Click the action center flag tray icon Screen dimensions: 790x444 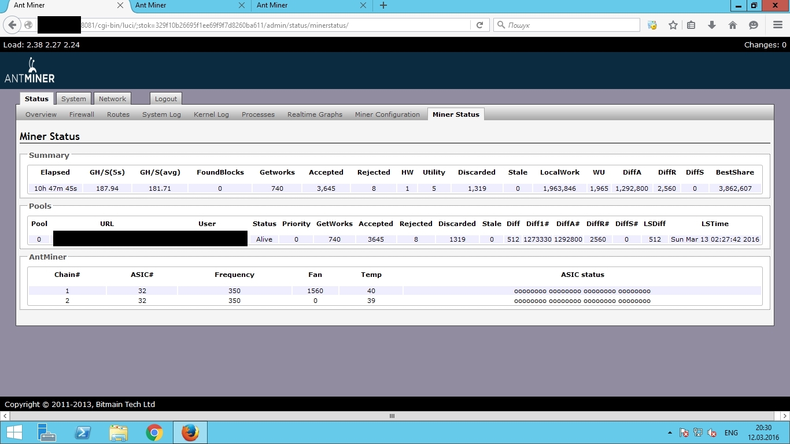point(684,432)
